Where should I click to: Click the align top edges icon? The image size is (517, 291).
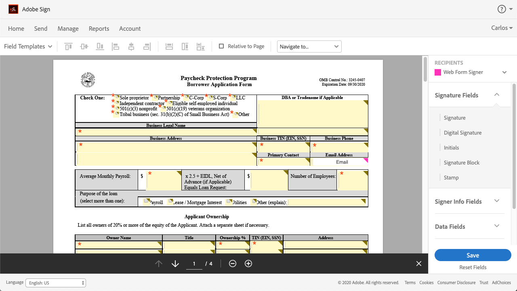68,46
